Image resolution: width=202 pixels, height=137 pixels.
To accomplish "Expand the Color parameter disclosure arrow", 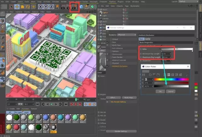I will 140,49.
